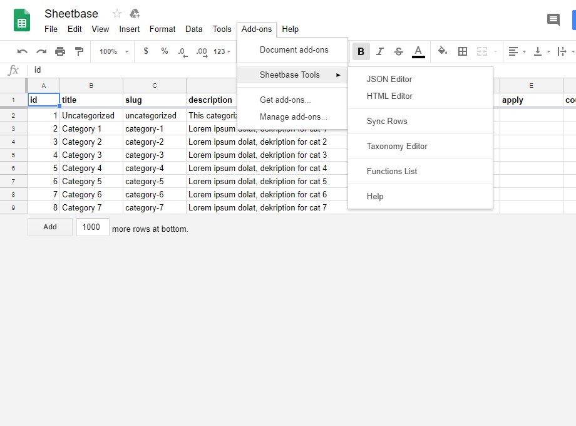Choose Get add-ons... entry
Viewport: 576px width, 426px height.
point(292,100)
